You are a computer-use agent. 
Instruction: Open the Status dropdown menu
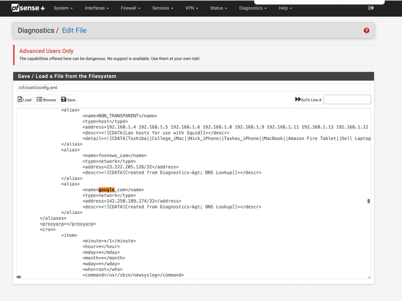pos(218,8)
